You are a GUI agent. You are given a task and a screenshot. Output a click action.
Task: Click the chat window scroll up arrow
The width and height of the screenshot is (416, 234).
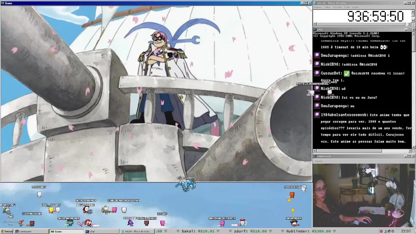[413, 33]
